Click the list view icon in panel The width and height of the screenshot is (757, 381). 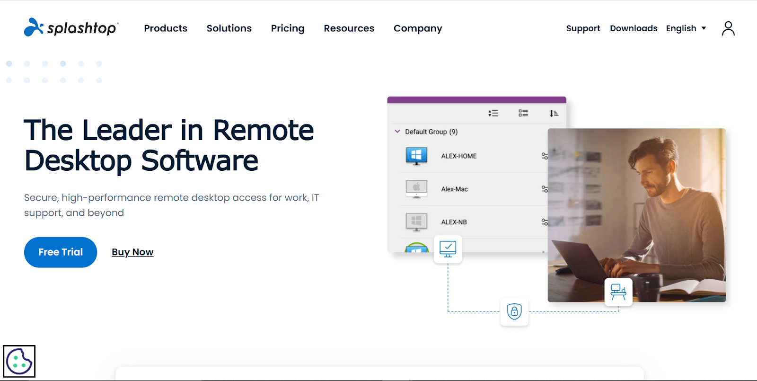(523, 113)
